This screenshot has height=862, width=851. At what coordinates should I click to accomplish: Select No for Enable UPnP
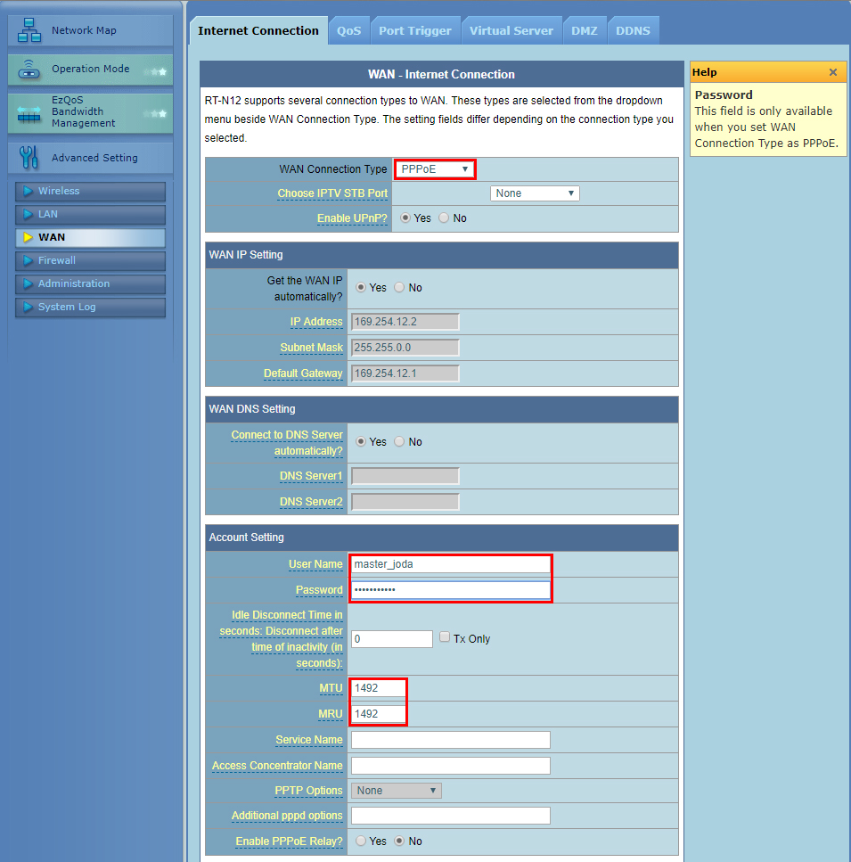pyautogui.click(x=444, y=218)
